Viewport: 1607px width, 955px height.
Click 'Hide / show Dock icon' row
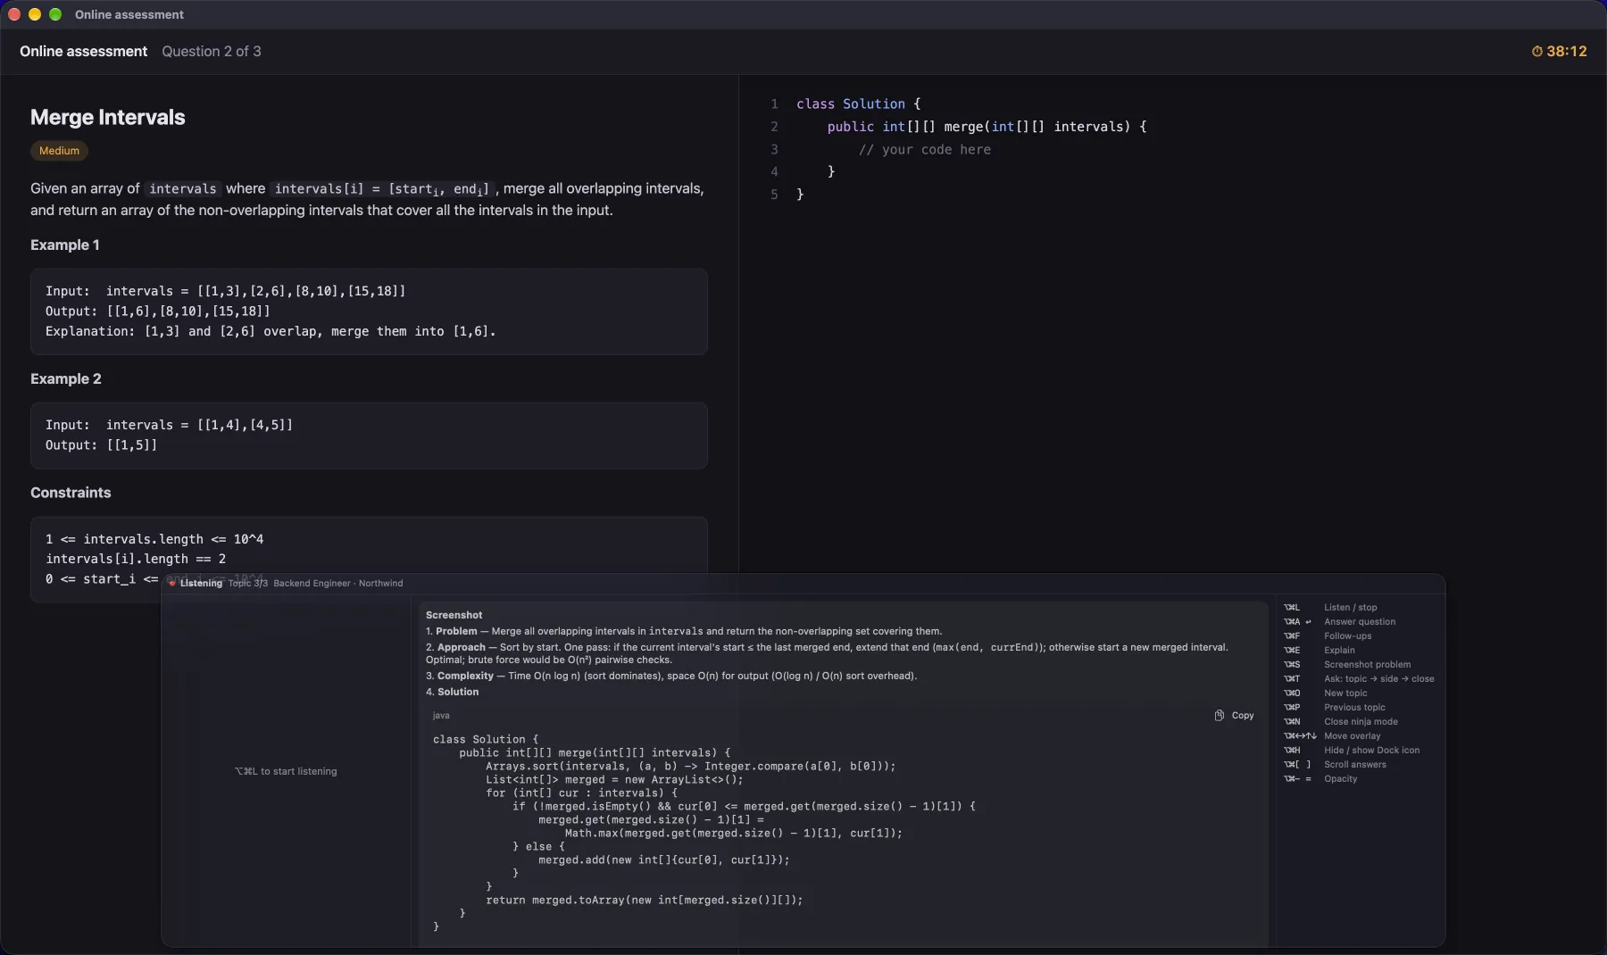[1361, 751]
